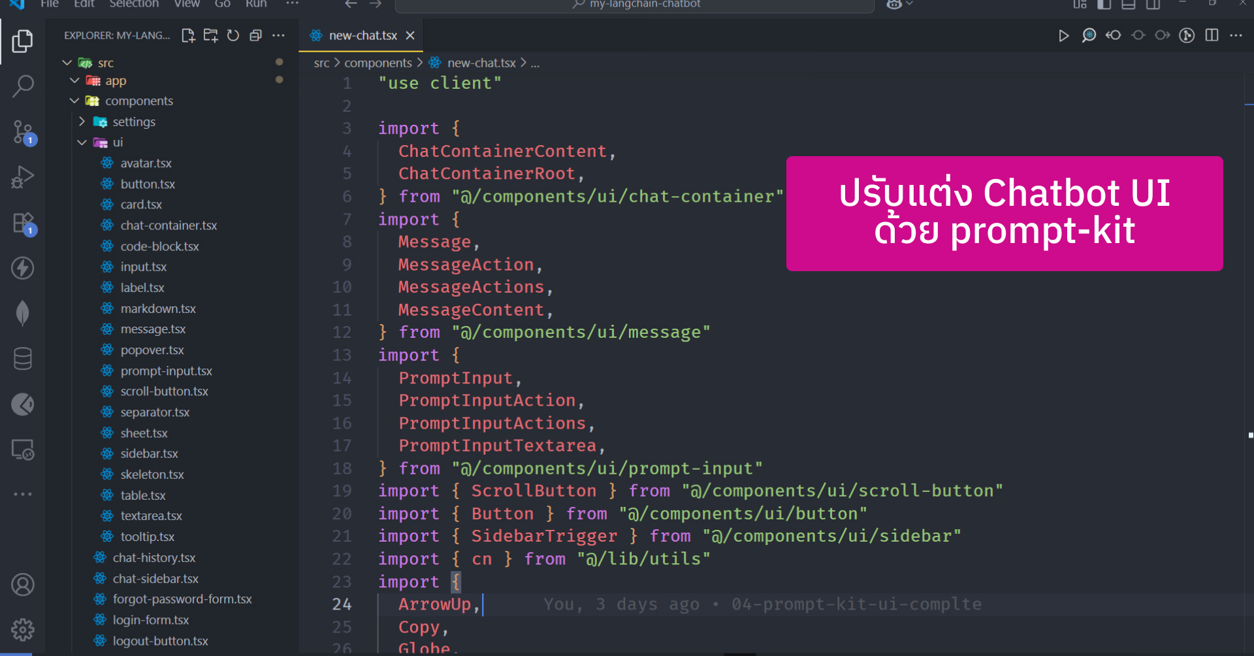Go forward with the navigation arrow
The image size is (1254, 656).
(376, 4)
